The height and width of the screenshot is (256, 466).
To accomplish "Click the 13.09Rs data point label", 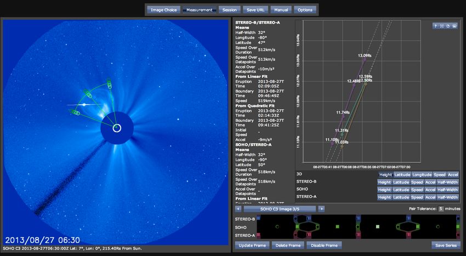I will [365, 55].
